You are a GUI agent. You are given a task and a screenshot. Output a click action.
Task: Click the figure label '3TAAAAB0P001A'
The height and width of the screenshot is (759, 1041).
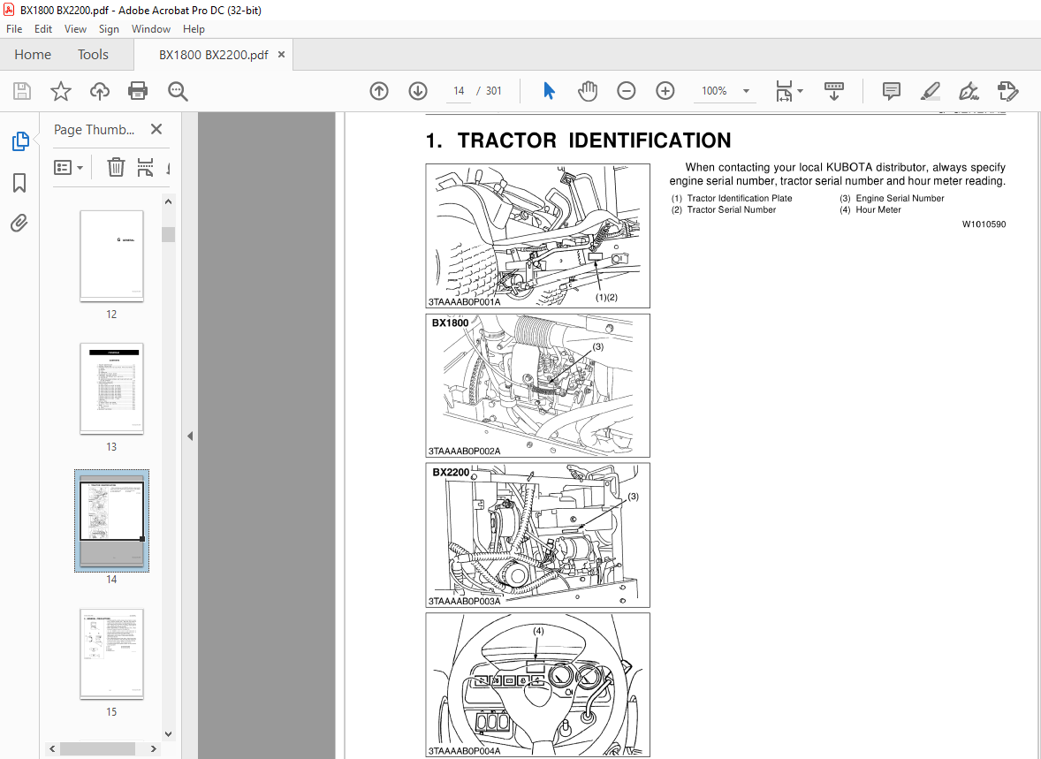point(464,301)
